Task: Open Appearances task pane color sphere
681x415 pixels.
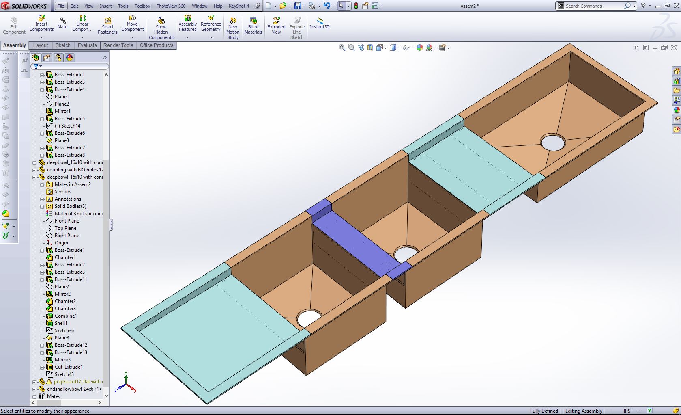Action: [676, 110]
